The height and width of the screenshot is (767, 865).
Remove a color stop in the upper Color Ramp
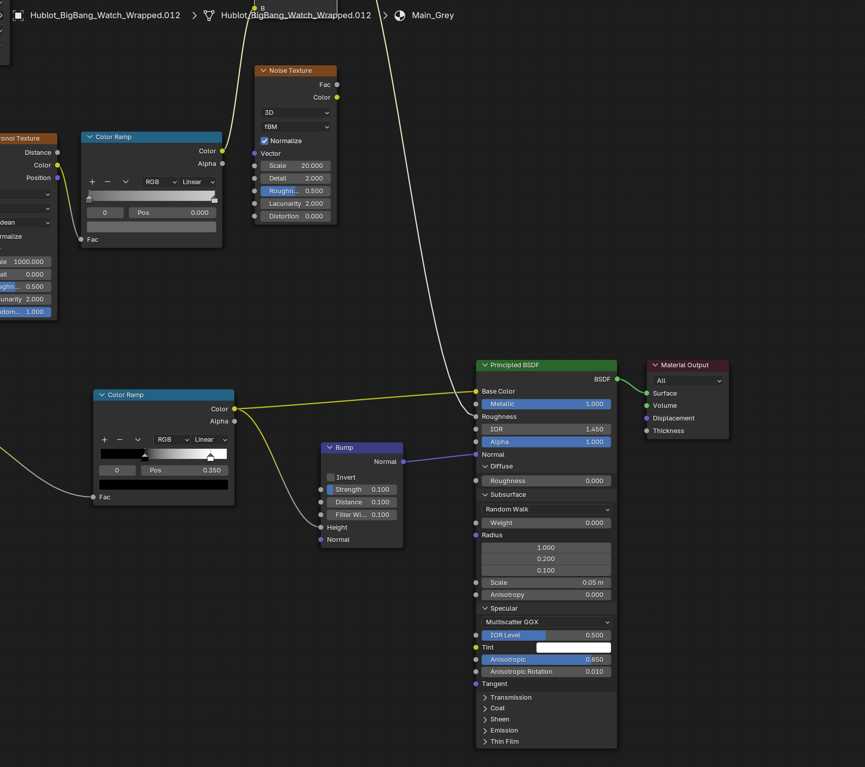(107, 182)
